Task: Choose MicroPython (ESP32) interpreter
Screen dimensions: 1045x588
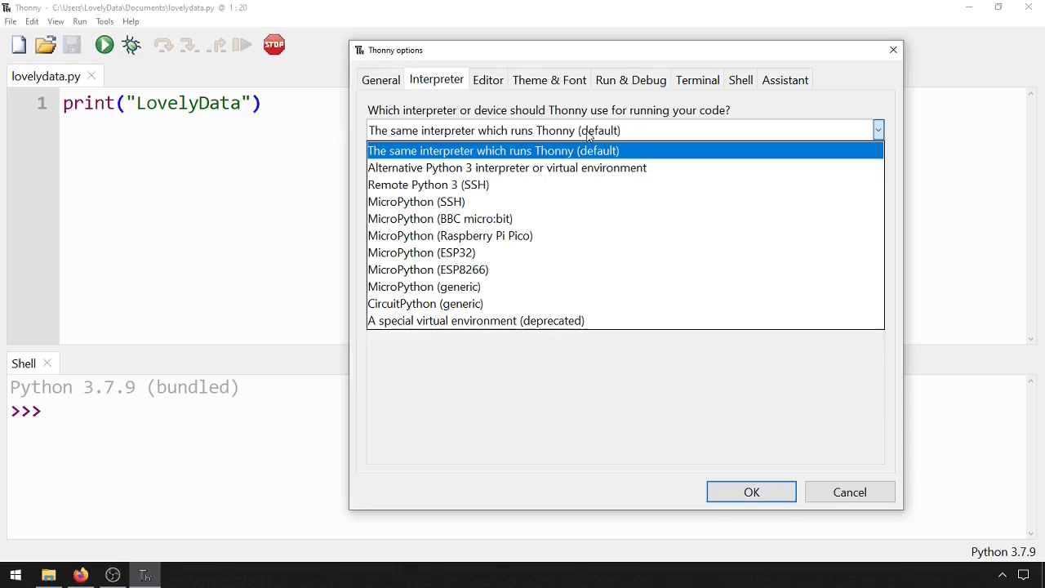Action: point(625,252)
